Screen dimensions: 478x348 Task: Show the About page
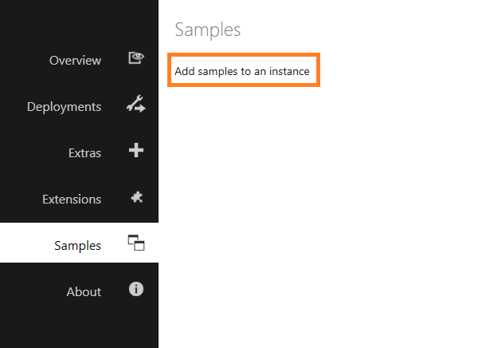[x=84, y=292]
